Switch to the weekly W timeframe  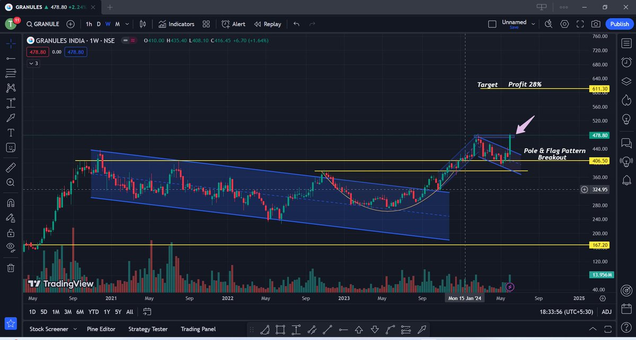tap(108, 24)
